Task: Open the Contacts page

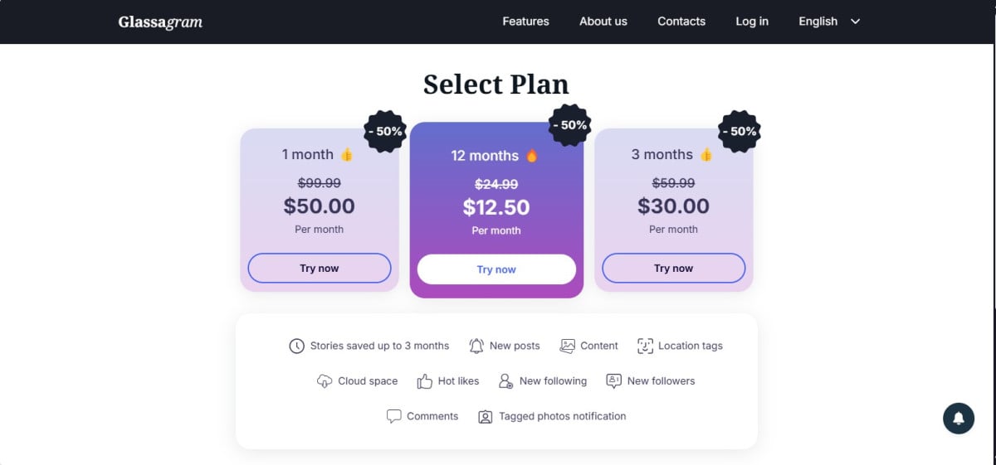Action: 681,22
